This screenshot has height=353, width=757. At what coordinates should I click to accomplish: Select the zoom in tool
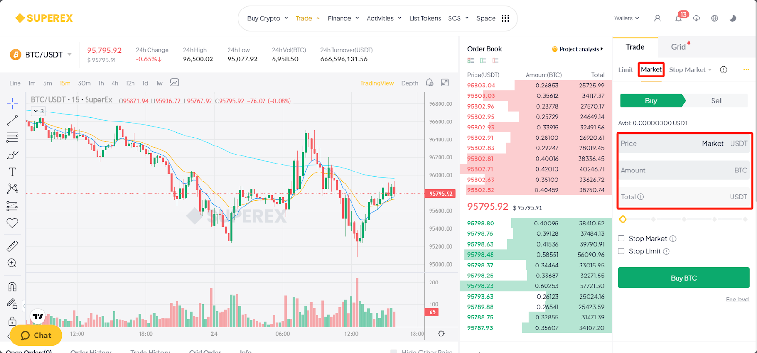[x=12, y=263]
